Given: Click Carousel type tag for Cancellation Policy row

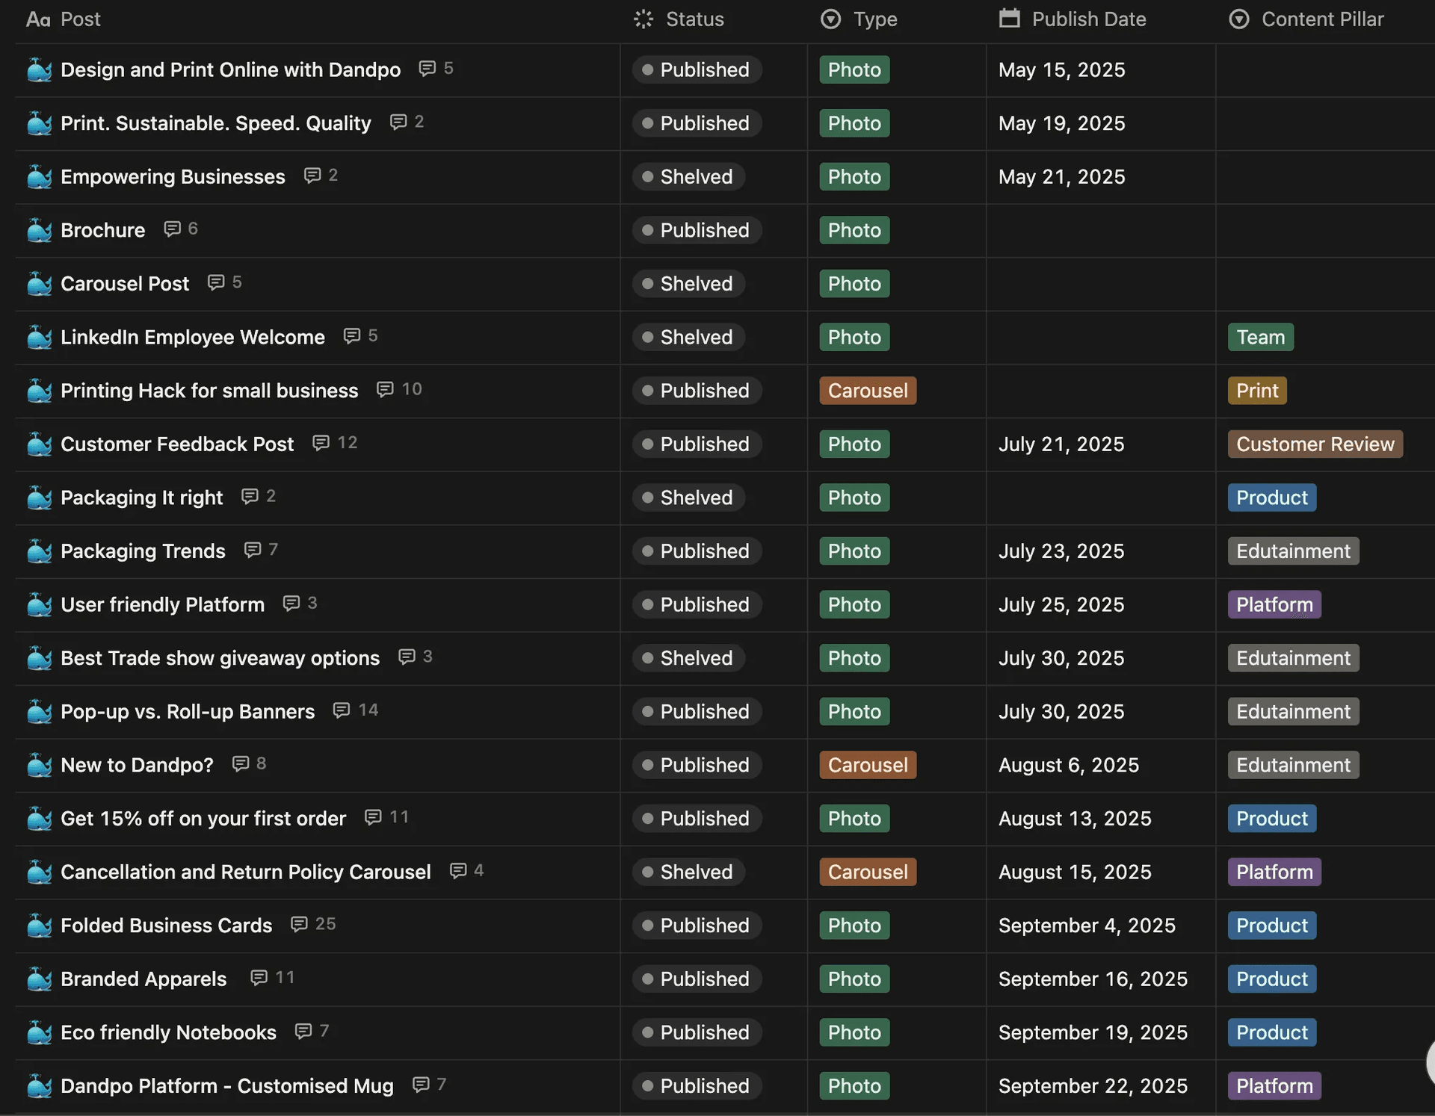Looking at the screenshot, I should [x=867, y=872].
